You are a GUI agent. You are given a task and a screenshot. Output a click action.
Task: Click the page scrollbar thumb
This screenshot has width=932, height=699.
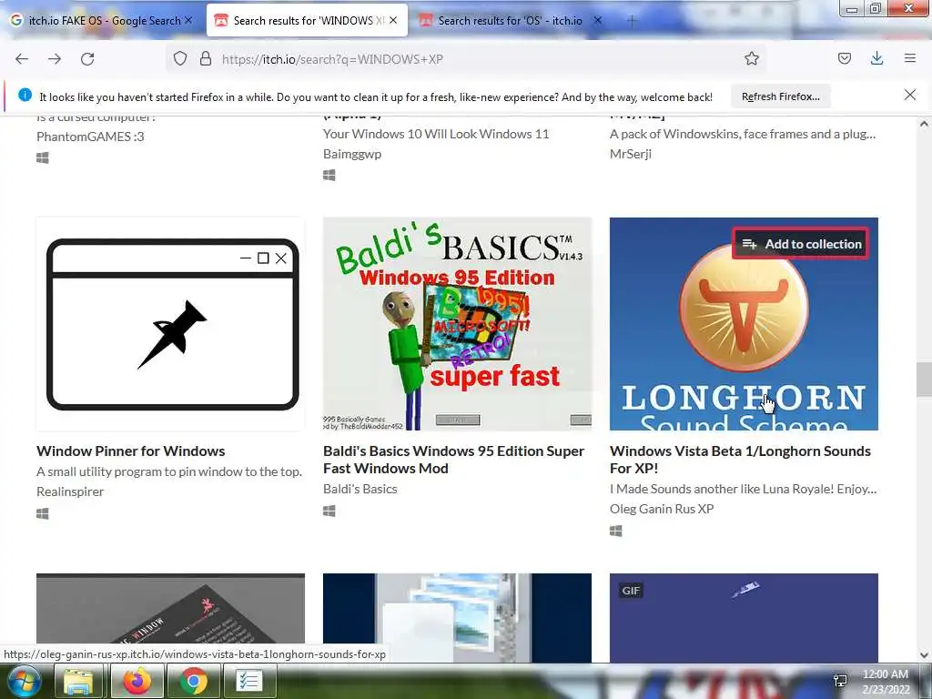[924, 380]
